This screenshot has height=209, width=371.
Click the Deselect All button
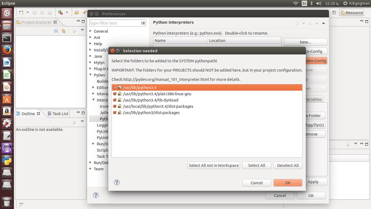288,165
